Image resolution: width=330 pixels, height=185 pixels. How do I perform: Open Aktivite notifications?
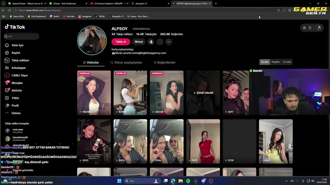13,90
